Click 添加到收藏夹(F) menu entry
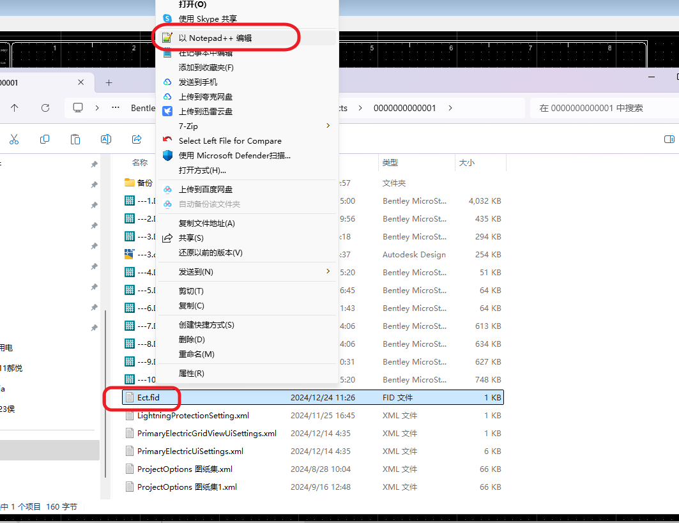Screen dimensions: 679x523 point(247,68)
